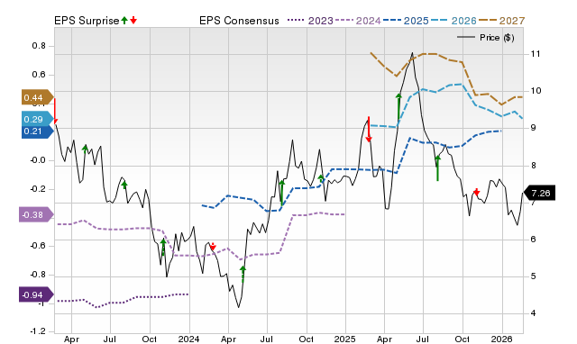Click the EPS Consensus legend label
The width and height of the screenshot is (577, 344).
[239, 21]
